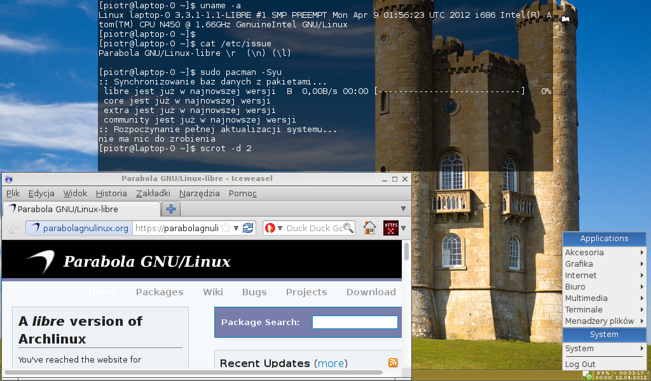The height and width of the screenshot is (381, 651).
Task: Open Grafika in the Applications menu
Action: click(x=604, y=264)
